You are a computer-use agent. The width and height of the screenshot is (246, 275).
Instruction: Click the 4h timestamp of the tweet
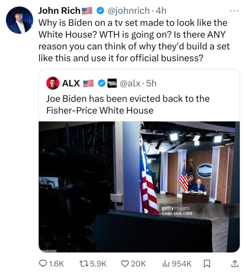161,11
